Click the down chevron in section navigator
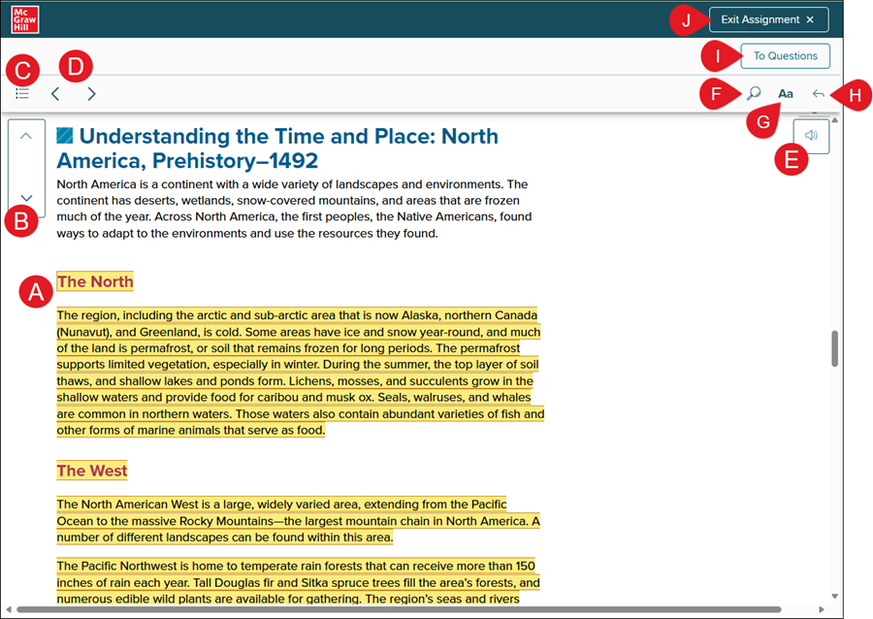The image size is (873, 619). [x=26, y=198]
